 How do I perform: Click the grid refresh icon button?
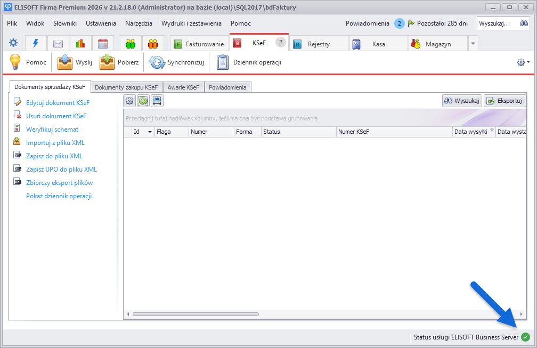(143, 100)
